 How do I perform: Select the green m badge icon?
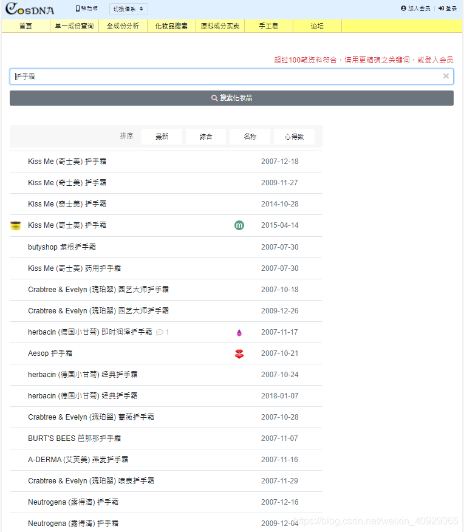239,225
